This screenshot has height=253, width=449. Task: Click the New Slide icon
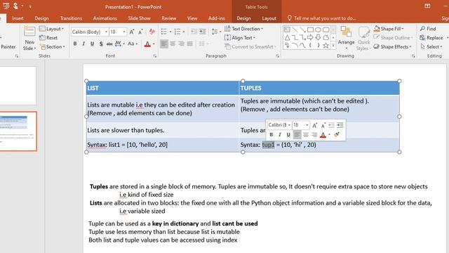(29, 31)
